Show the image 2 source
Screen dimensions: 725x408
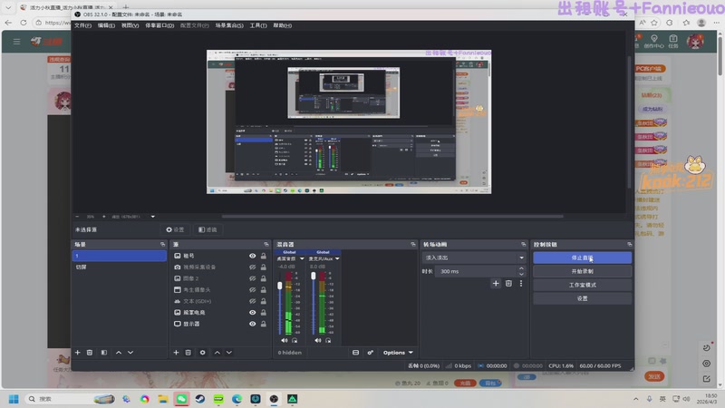(253, 278)
